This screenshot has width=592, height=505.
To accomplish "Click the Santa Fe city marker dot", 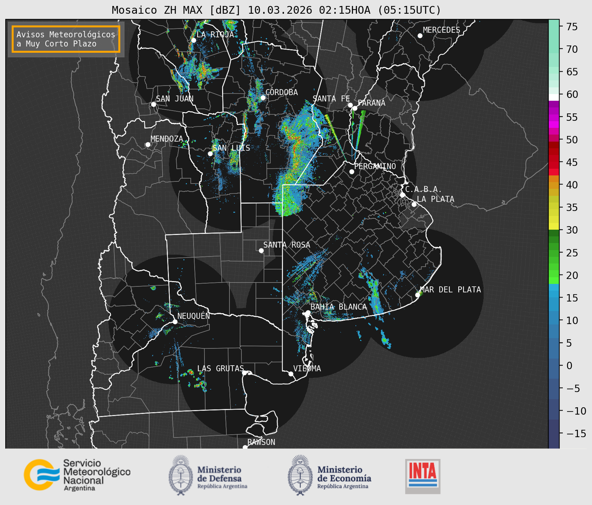I will point(350,105).
